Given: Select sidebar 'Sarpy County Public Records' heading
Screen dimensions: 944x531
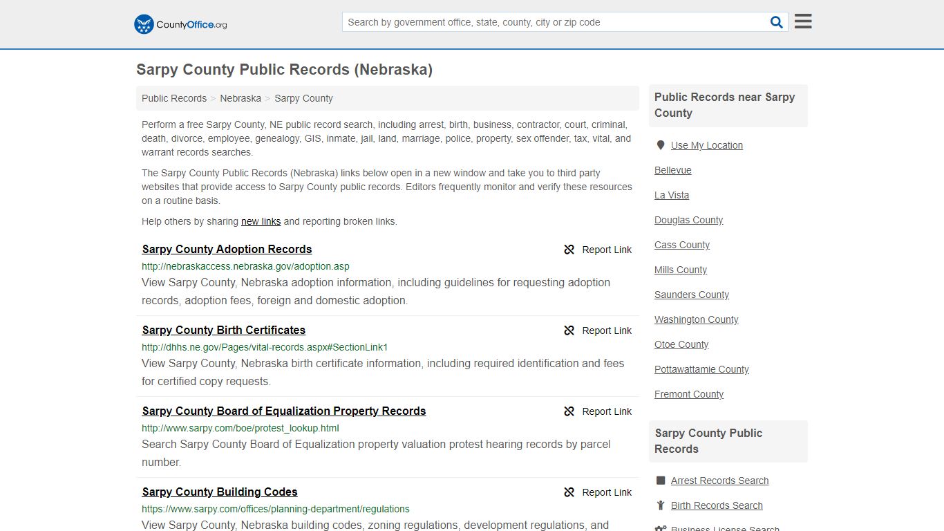Looking at the screenshot, I should [708, 441].
